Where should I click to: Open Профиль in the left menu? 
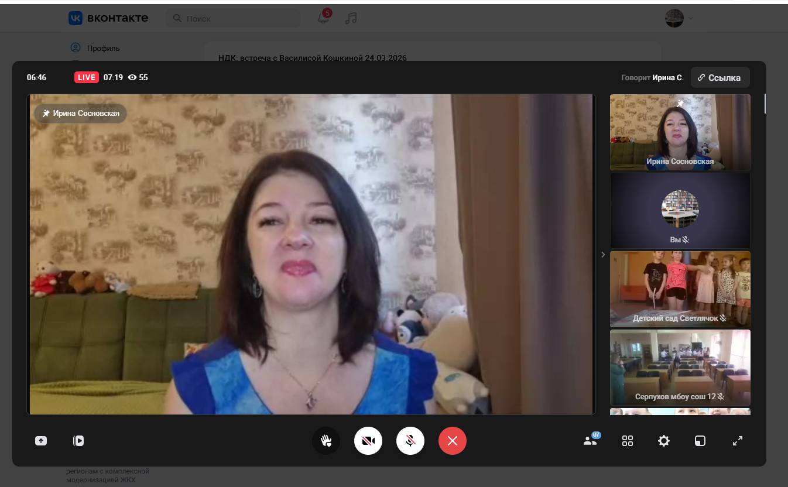(x=103, y=48)
